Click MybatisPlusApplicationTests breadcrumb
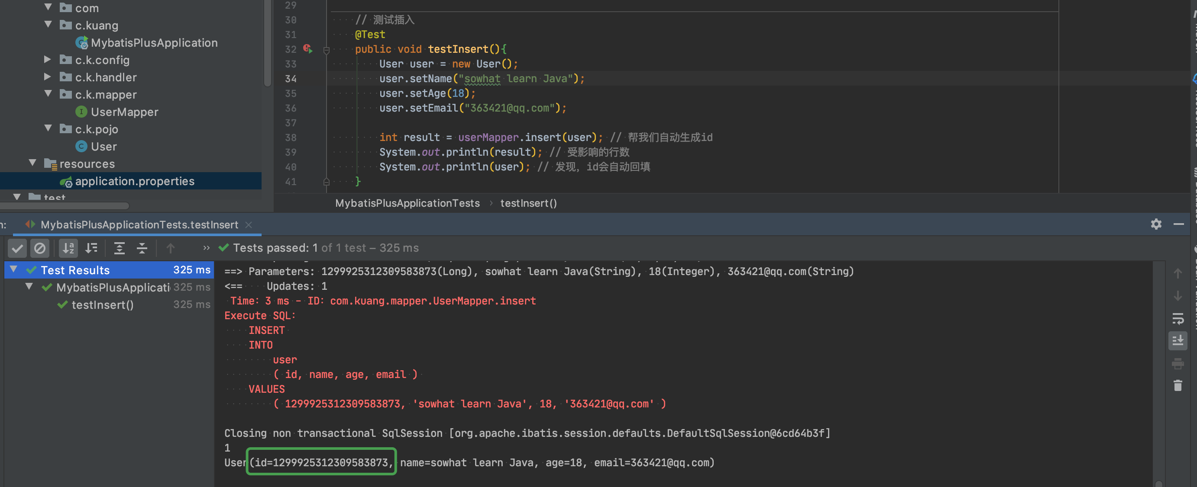 (408, 203)
